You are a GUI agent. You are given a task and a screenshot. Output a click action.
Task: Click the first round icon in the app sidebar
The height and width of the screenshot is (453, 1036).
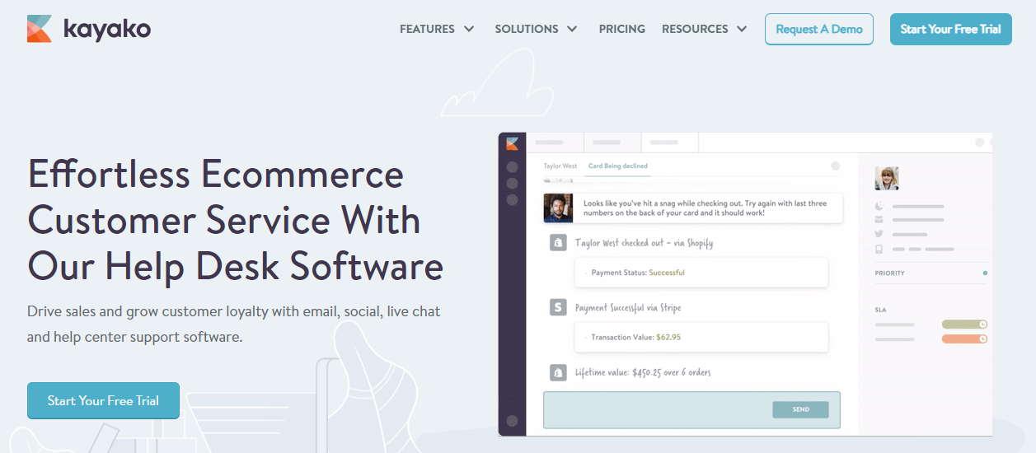[x=512, y=167]
